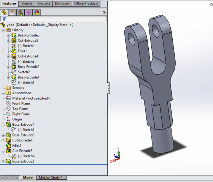The image size is (213, 182).
Task: Click the first tab scroll arrow at bottom
Action: coord(3,178)
